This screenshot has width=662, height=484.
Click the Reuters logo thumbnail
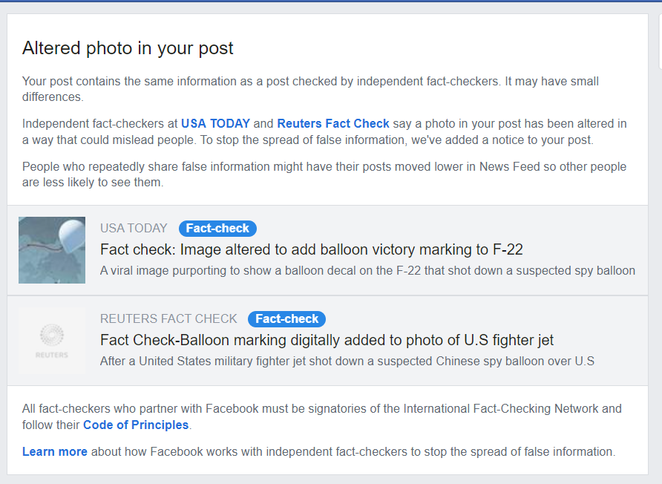[52, 341]
